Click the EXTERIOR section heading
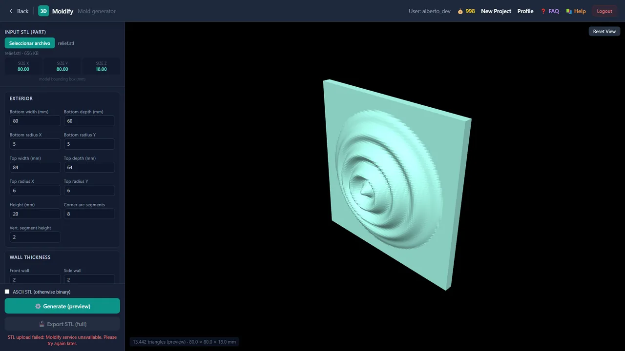The height and width of the screenshot is (351, 625). [x=21, y=98]
